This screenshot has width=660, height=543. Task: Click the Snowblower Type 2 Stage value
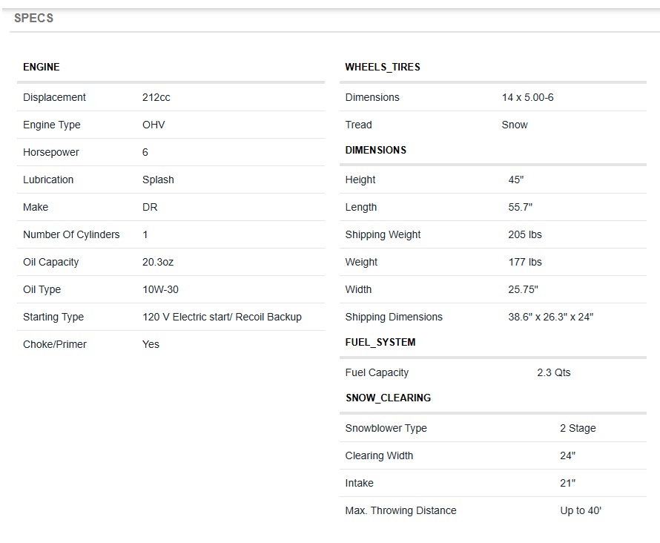[x=578, y=428]
